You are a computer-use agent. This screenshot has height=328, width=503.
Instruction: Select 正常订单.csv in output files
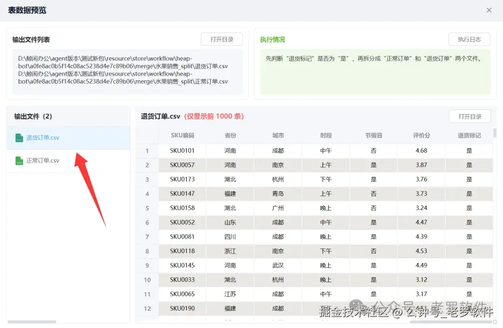pyautogui.click(x=68, y=161)
